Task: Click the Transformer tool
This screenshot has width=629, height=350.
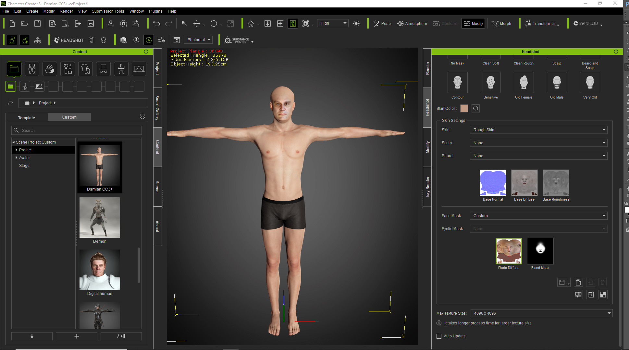Action: point(541,23)
